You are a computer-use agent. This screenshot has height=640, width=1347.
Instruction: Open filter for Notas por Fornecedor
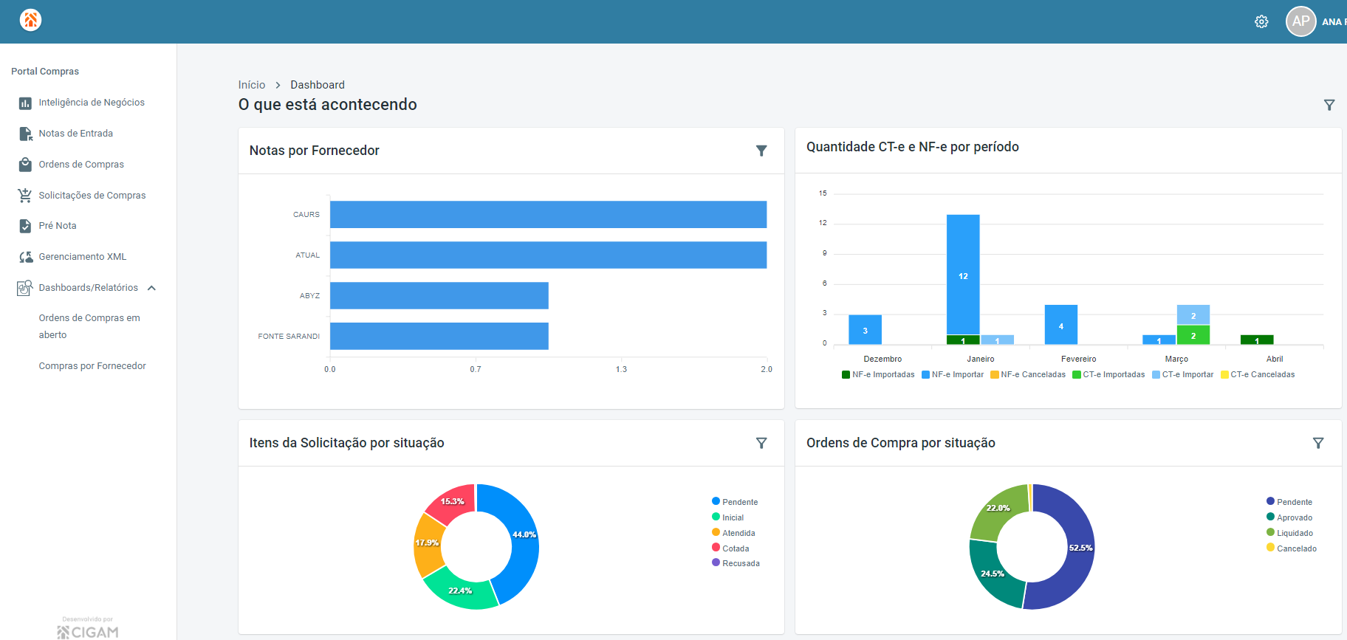click(761, 151)
